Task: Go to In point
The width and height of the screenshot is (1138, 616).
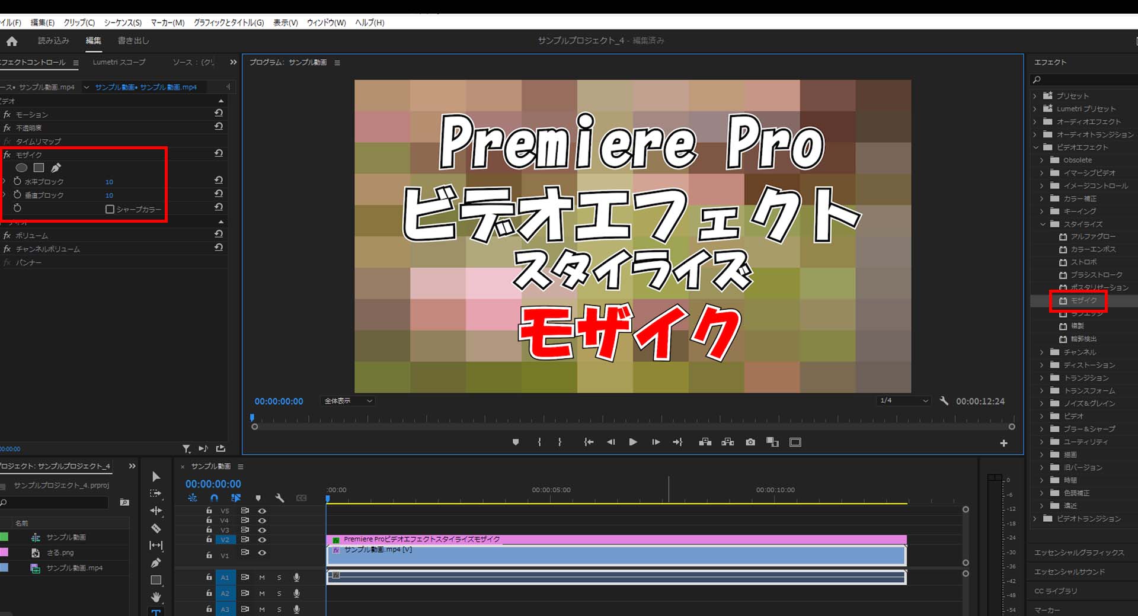Action: pyautogui.click(x=588, y=442)
